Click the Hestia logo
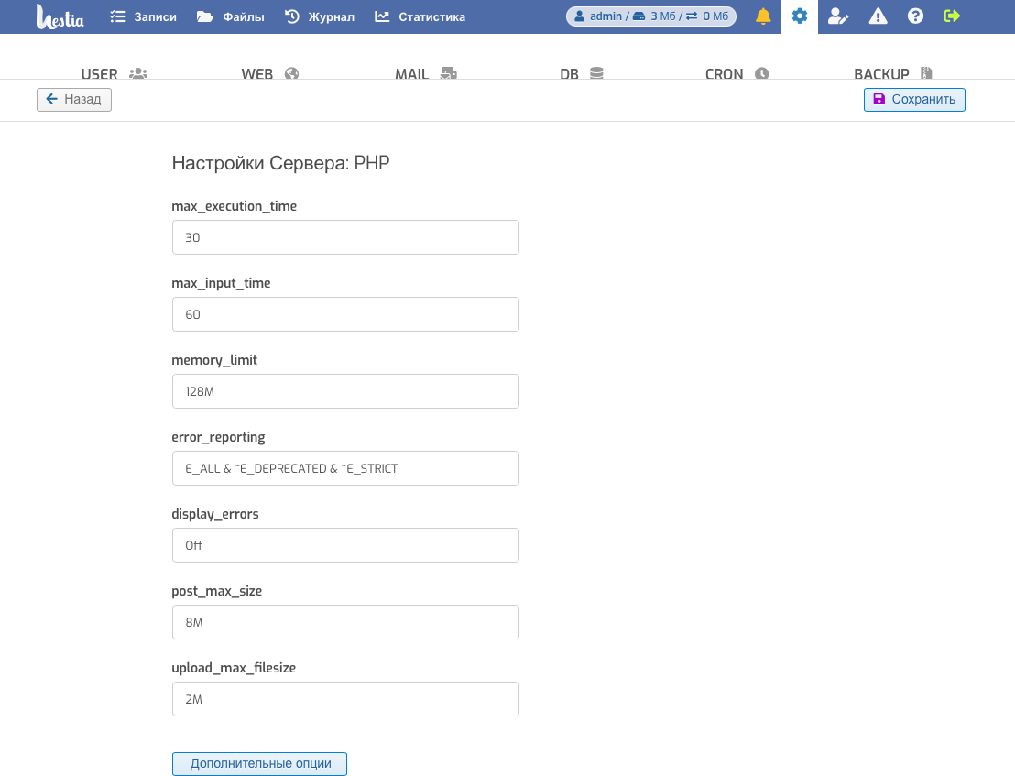The height and width of the screenshot is (776, 1015). tap(60, 16)
